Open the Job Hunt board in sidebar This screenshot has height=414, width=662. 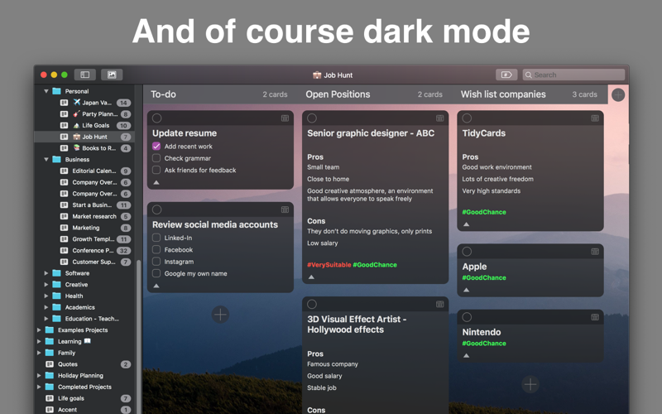tap(84, 137)
